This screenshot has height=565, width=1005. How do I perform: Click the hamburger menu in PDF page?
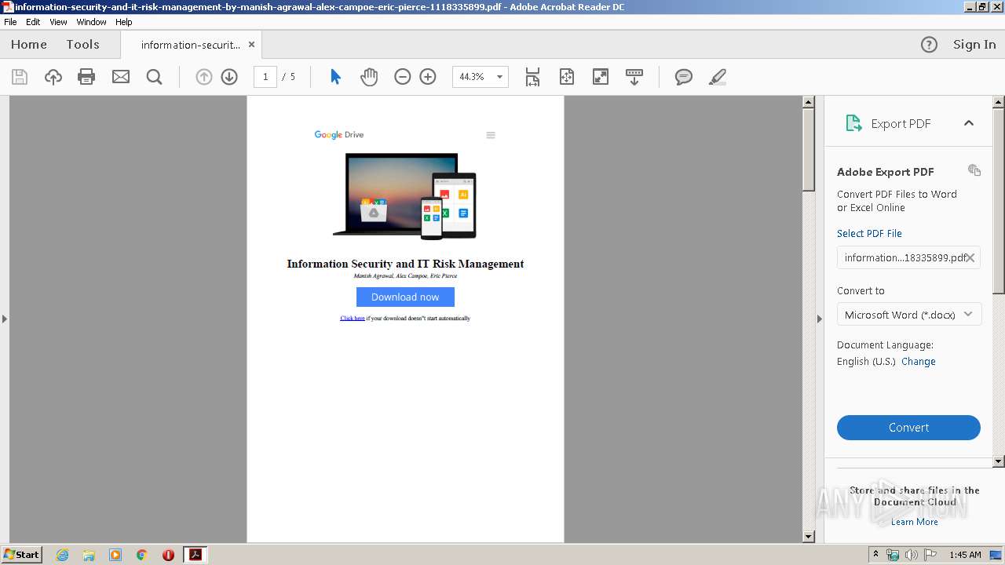coord(491,135)
